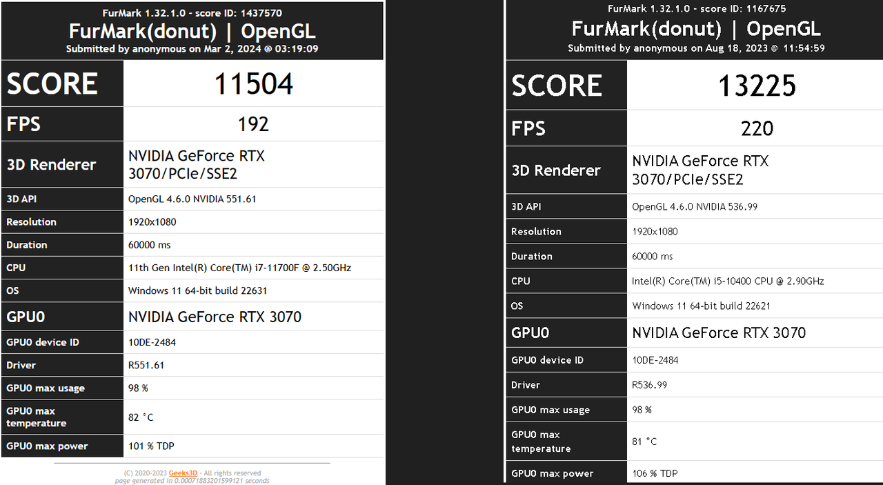Select 82 °C max temperature value
Viewport: 883px width, 485px height.
[x=141, y=417]
